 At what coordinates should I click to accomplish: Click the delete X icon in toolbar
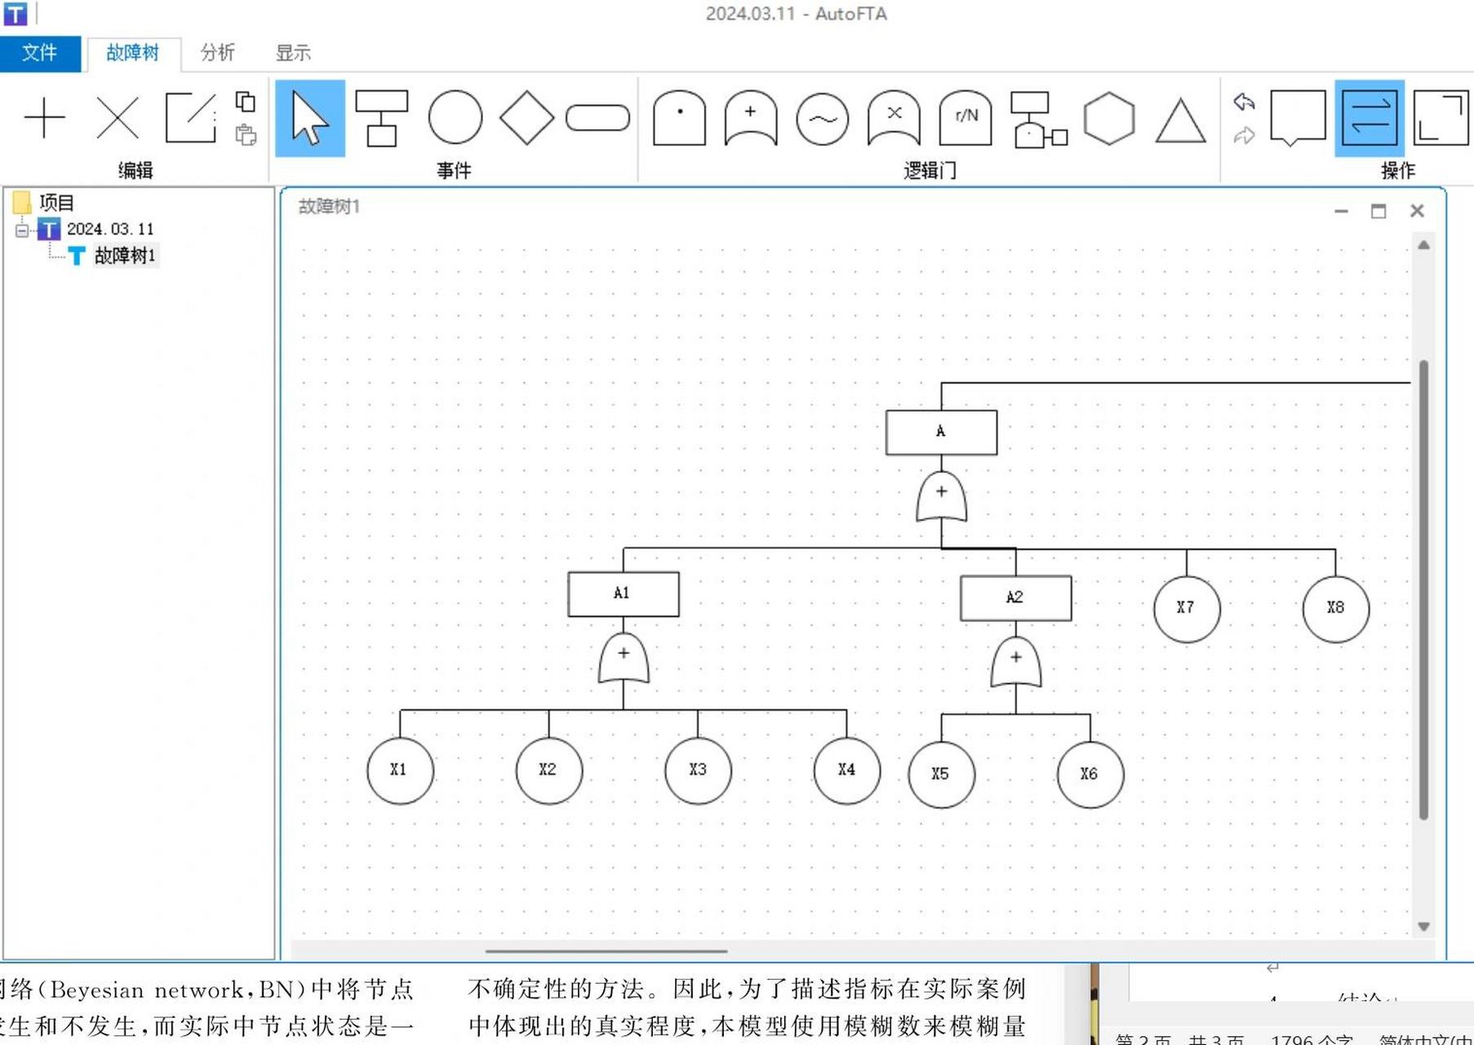(x=118, y=118)
